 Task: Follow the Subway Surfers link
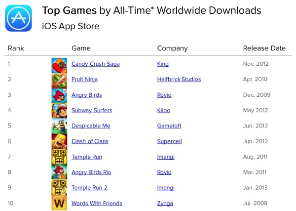coord(92,111)
